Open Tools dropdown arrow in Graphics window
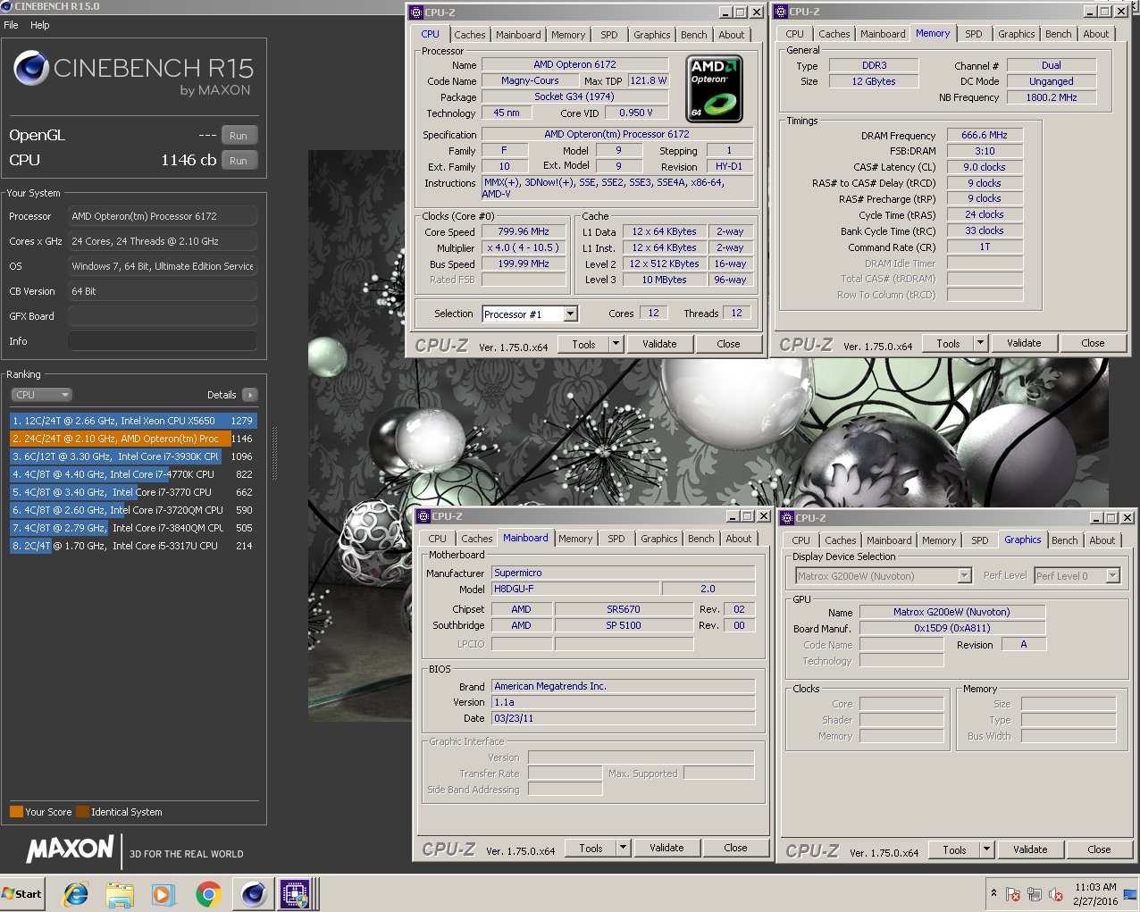The image size is (1140, 912). 986,849
